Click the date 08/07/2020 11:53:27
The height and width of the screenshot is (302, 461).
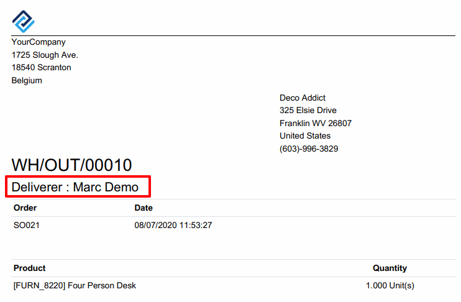[173, 225]
